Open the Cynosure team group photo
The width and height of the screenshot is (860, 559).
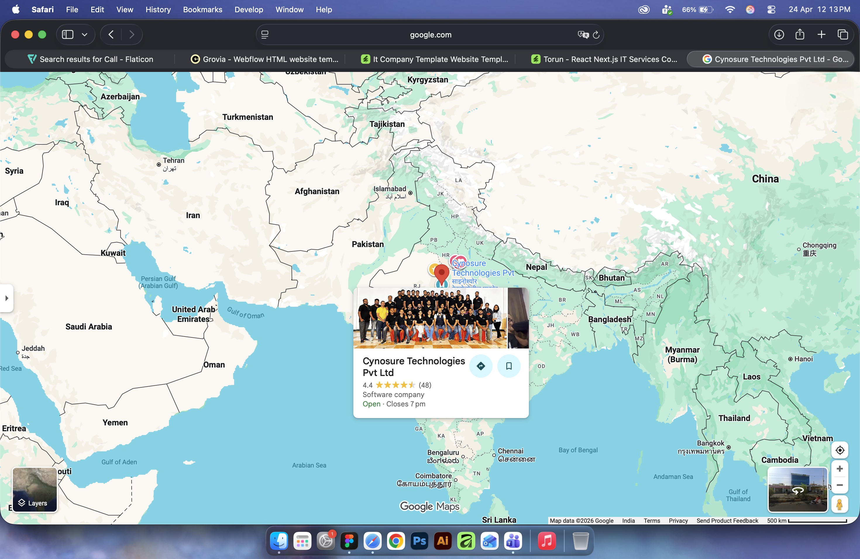(430, 318)
